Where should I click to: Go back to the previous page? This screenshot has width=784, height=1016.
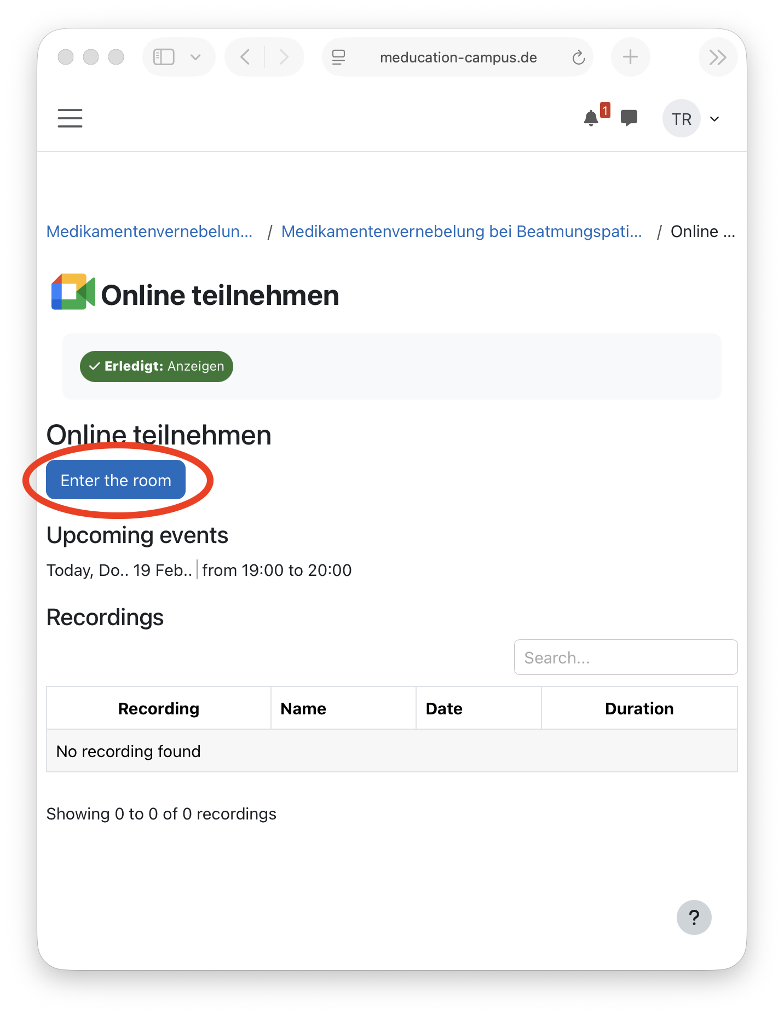(x=245, y=57)
